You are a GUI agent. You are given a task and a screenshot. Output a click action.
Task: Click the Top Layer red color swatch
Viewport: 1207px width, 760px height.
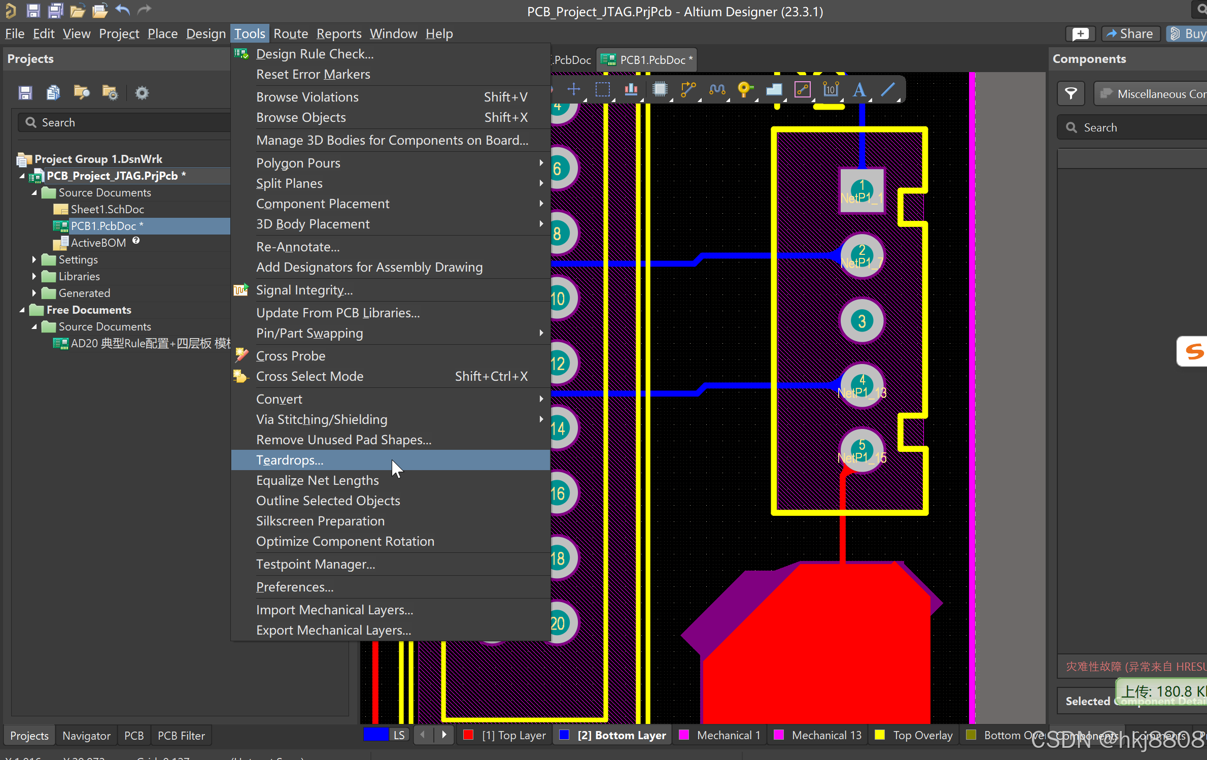[x=468, y=735]
